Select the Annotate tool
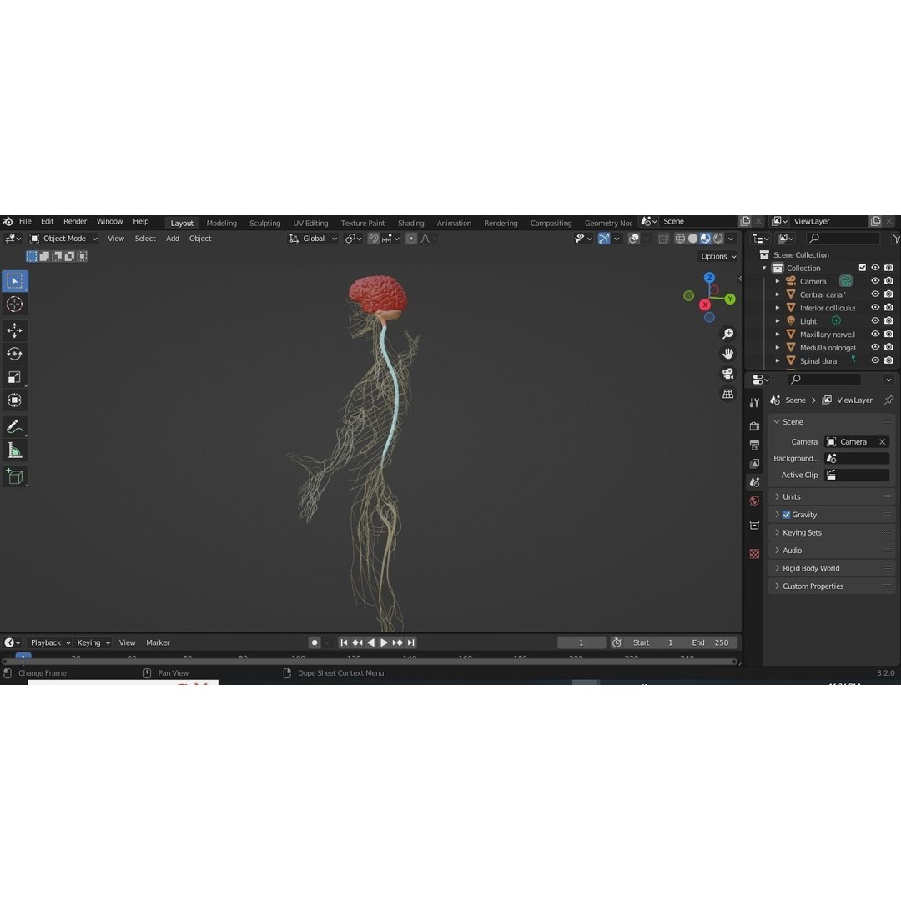Image resolution: width=901 pixels, height=901 pixels. click(14, 427)
